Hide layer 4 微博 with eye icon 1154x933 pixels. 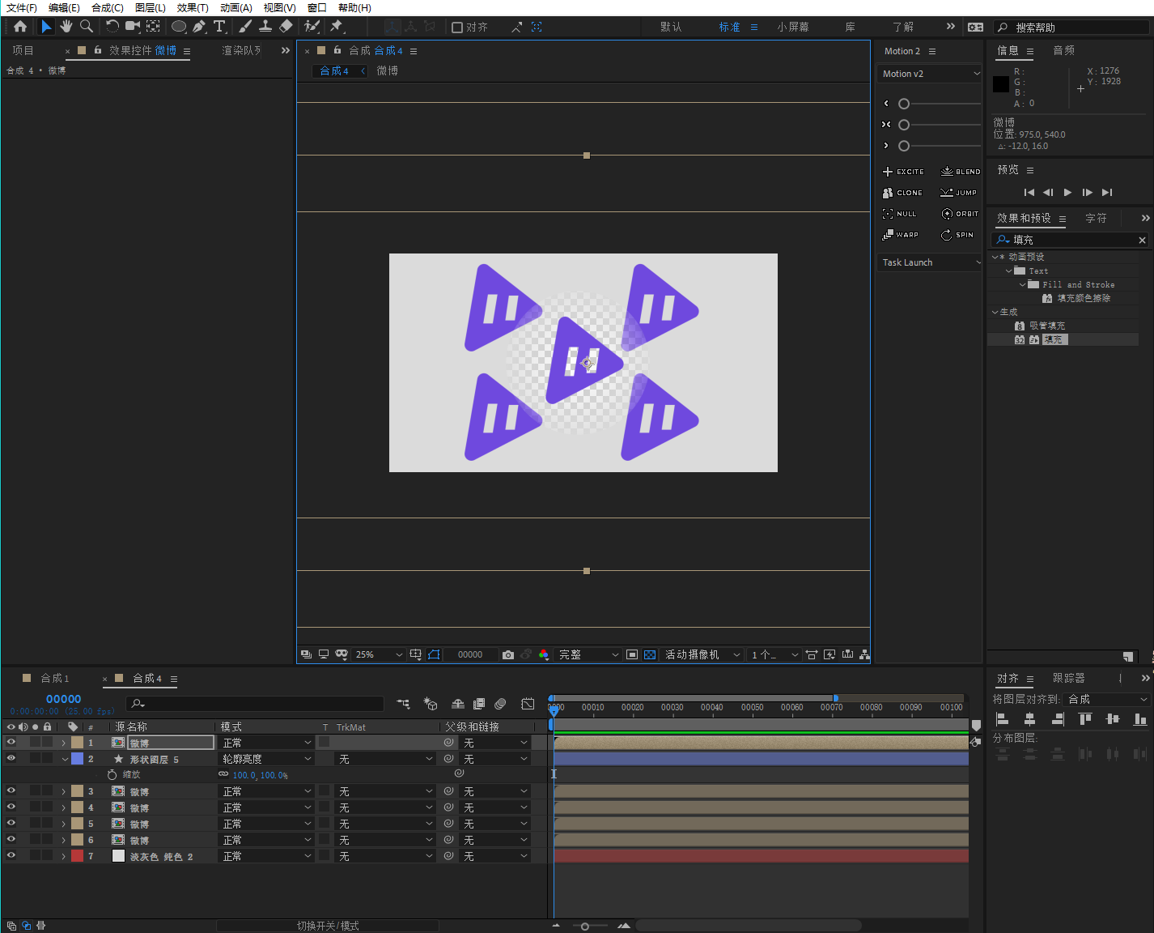tap(11, 807)
